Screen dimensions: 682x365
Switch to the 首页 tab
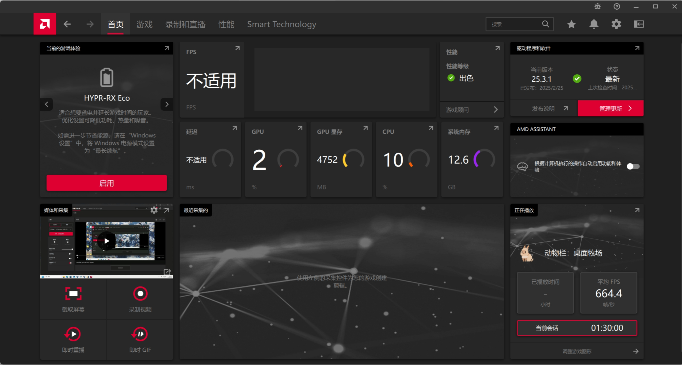pos(115,24)
